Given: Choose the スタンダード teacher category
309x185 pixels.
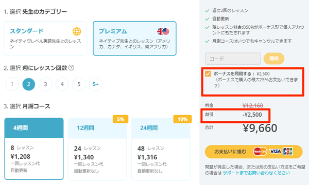Looking at the screenshot, I should (45, 39).
